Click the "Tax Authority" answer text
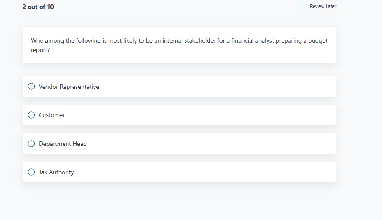382x220 pixels. [56, 172]
